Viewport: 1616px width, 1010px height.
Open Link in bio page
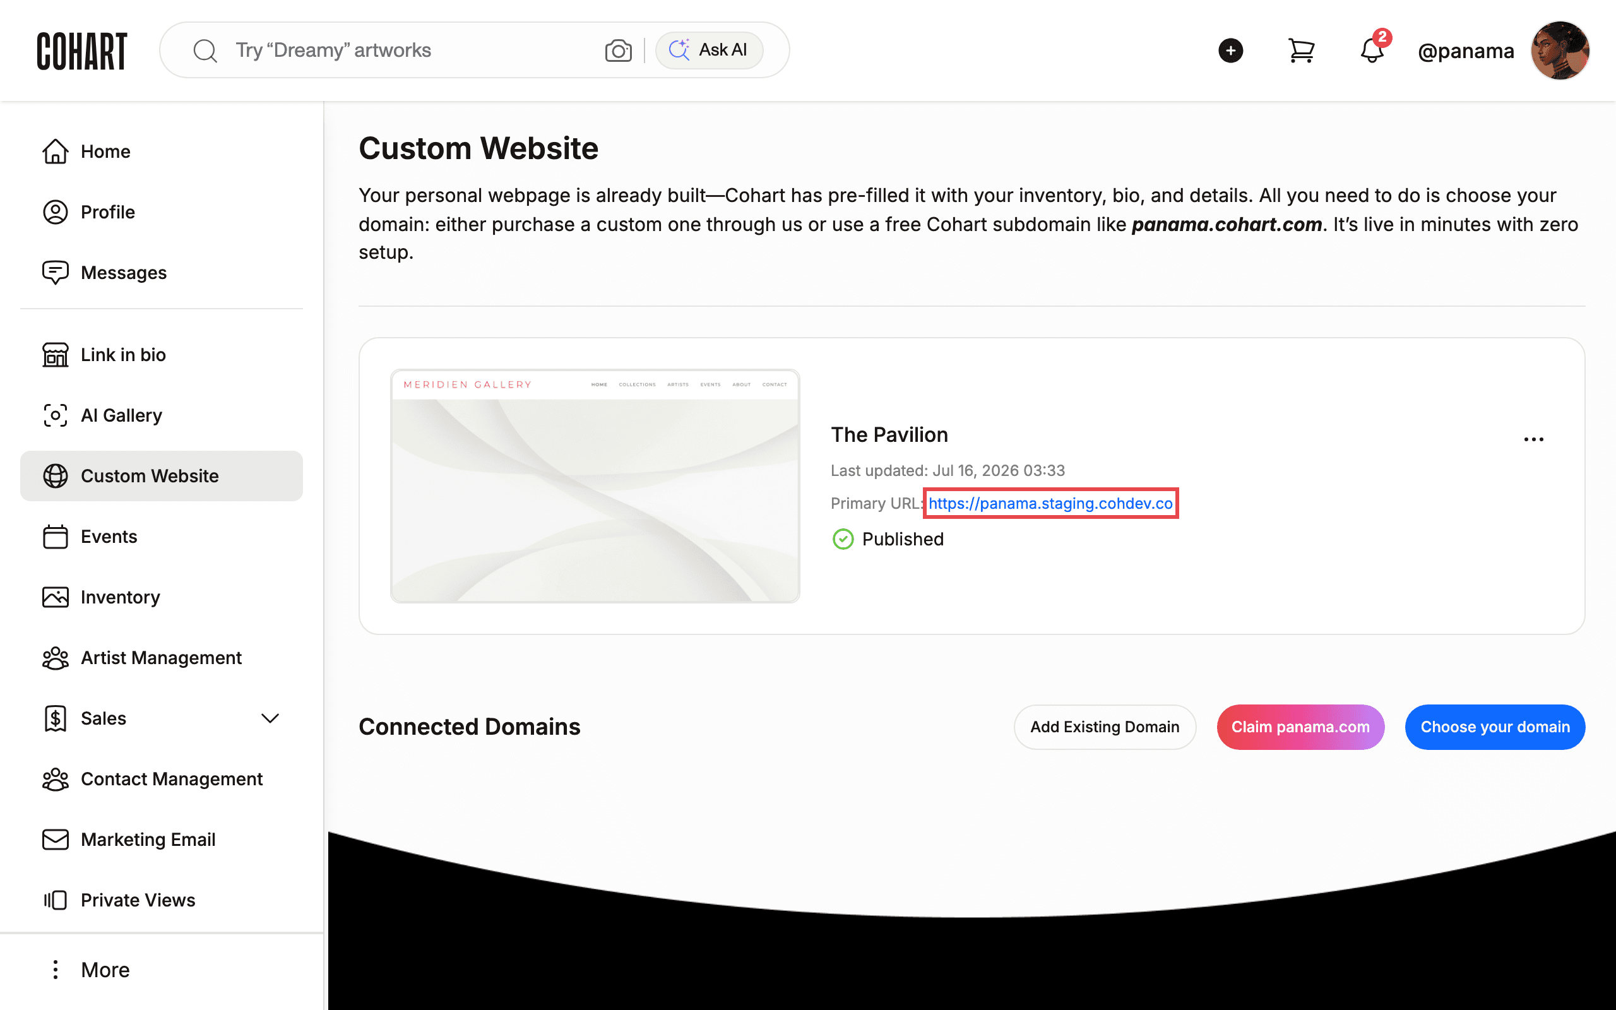pos(162,355)
